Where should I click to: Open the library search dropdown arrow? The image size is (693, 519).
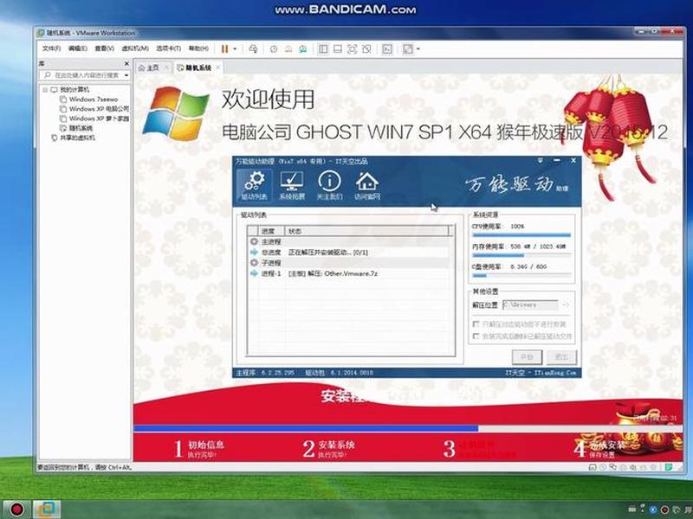[x=126, y=75]
